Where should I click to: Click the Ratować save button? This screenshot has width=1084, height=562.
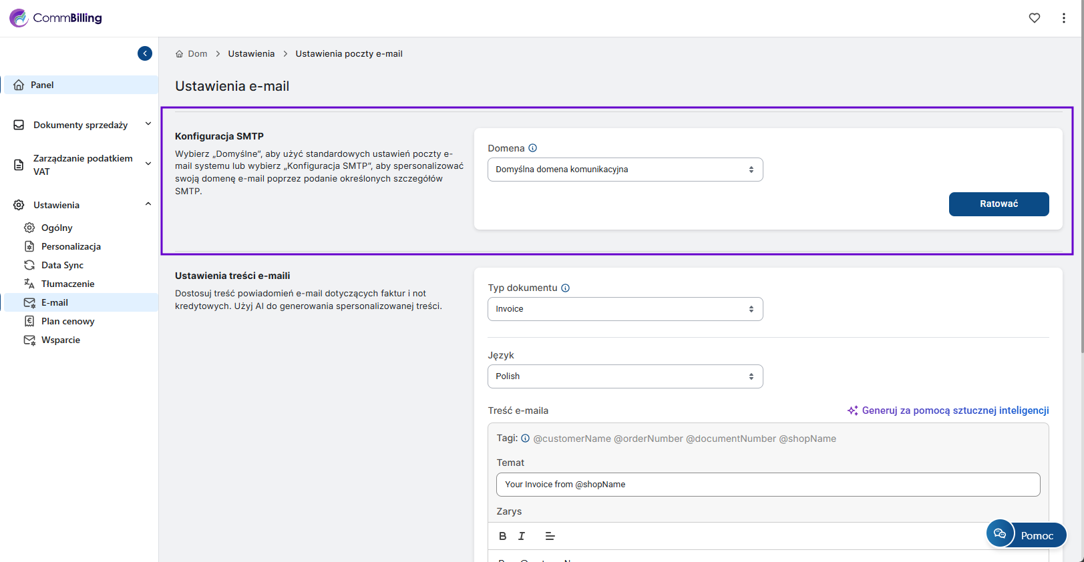pyautogui.click(x=998, y=204)
